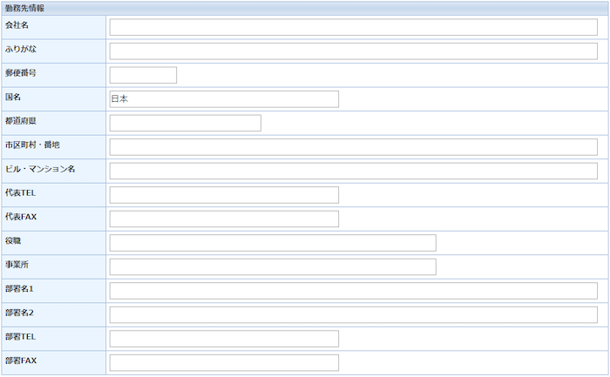Screen dimensions: 610x377
Task: Click the 会社名 input field
Action: (353, 27)
